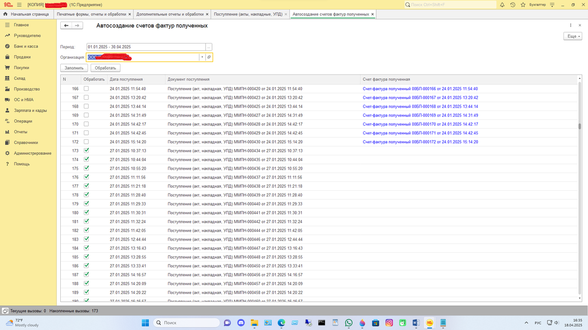Open Discord from the taskbar

tap(241, 323)
